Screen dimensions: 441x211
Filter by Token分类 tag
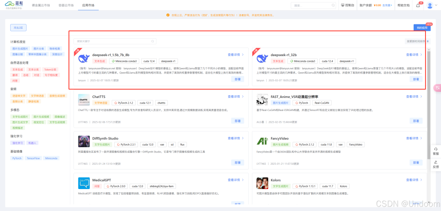point(50,70)
